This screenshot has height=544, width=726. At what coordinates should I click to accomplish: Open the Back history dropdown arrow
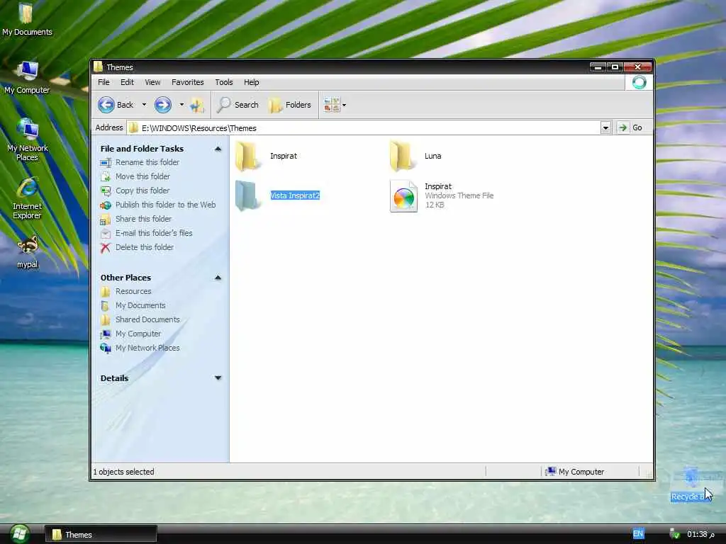click(144, 105)
